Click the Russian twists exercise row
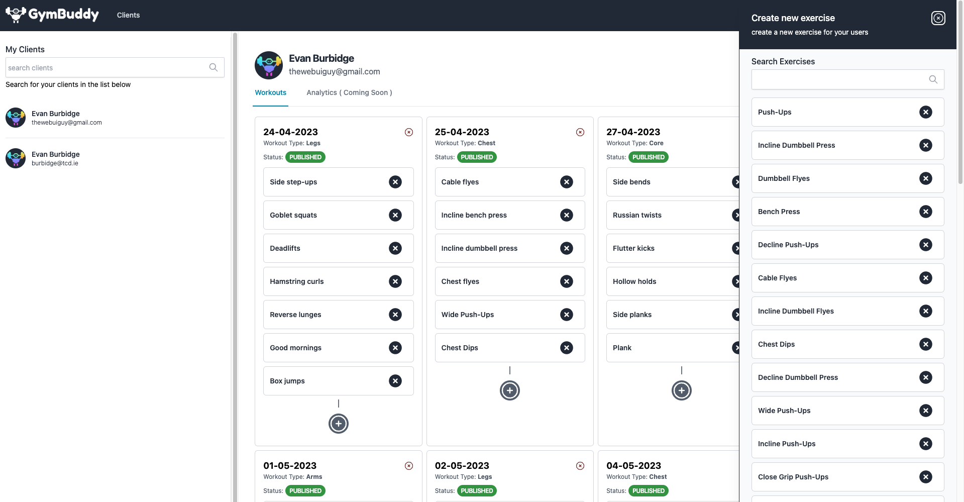Screen dimensions: 964x502 [673, 215]
